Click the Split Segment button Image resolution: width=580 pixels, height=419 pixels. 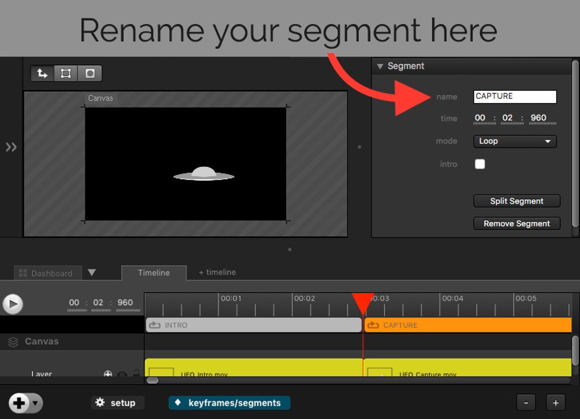[x=516, y=201]
